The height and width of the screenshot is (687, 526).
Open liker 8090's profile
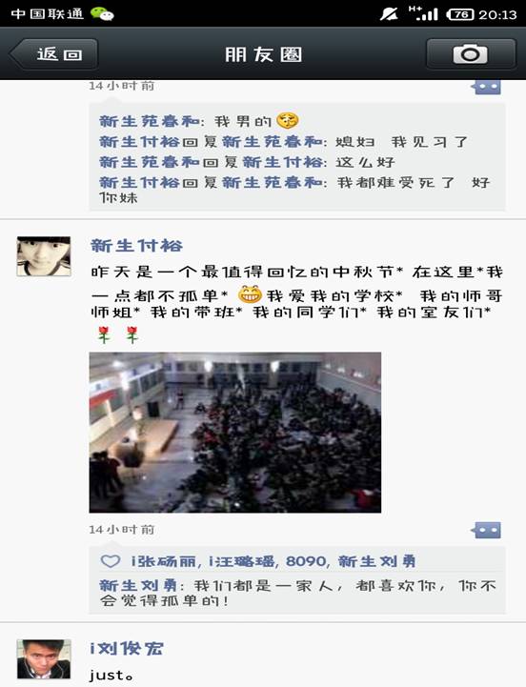(307, 561)
